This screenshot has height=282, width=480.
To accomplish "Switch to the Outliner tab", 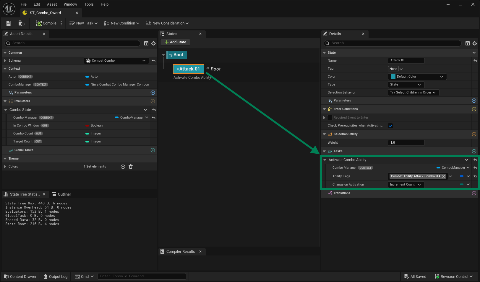I will click(x=61, y=194).
